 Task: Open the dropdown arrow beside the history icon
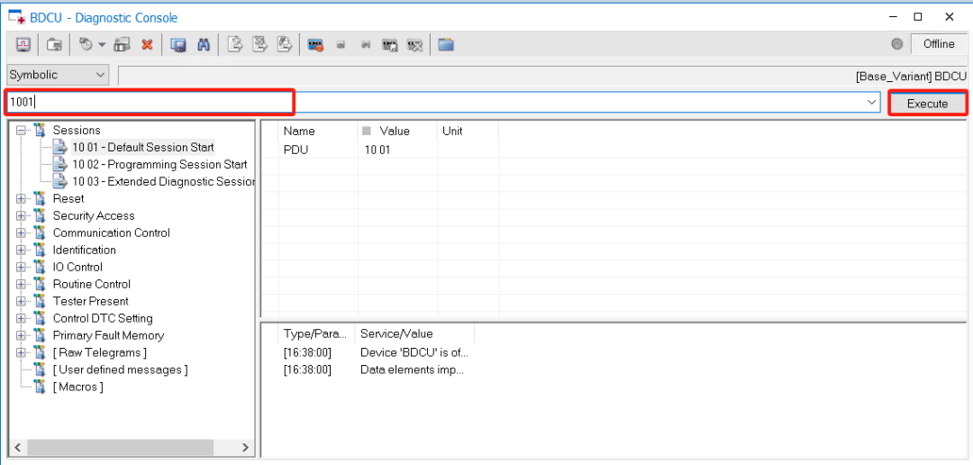(x=103, y=45)
